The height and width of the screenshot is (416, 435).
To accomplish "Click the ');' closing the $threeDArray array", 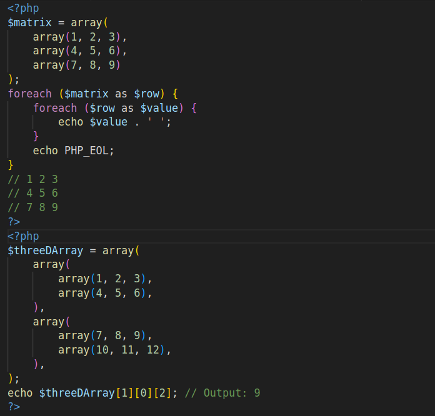I will pos(14,379).
